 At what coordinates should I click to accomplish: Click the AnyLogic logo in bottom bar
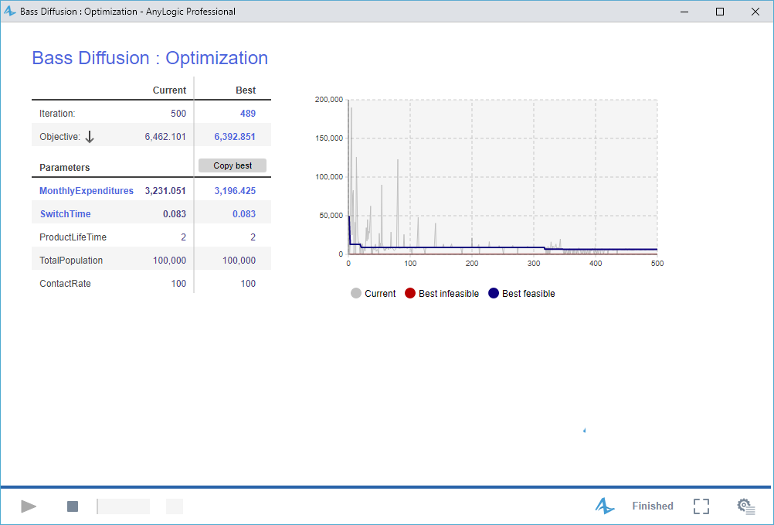tap(604, 506)
